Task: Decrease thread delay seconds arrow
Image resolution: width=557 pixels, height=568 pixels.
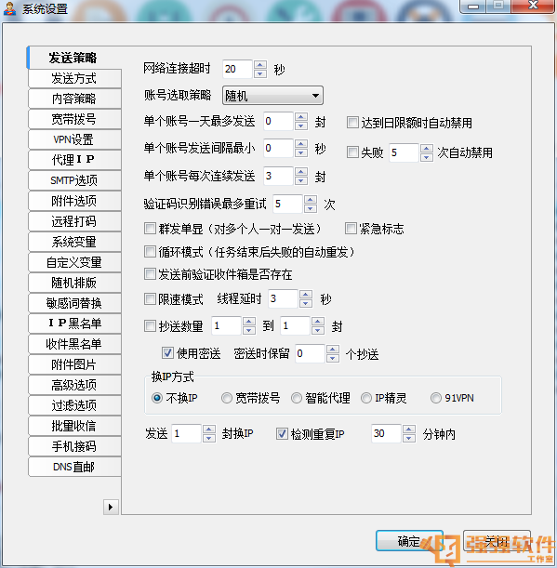Action: pyautogui.click(x=306, y=303)
